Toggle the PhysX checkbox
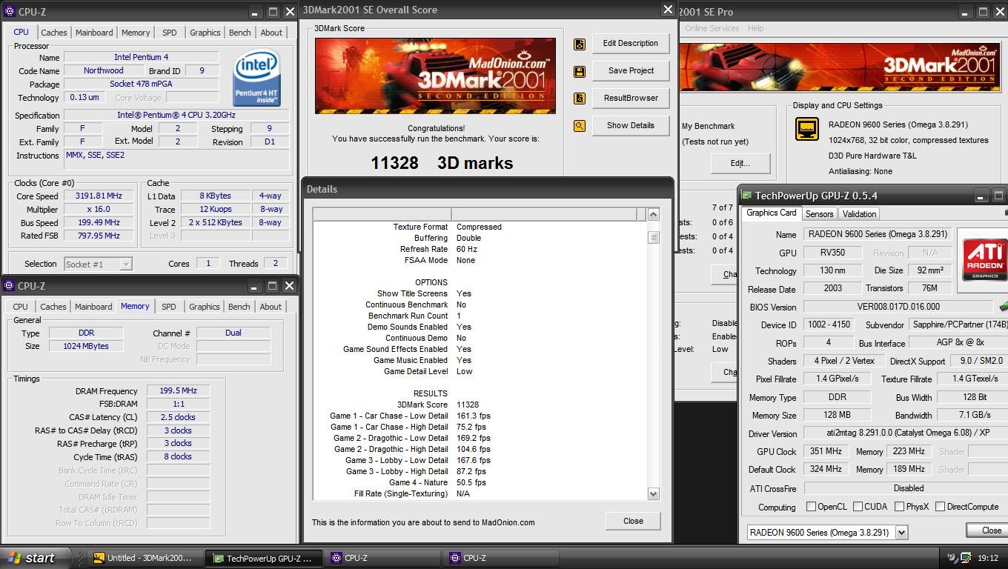Screen dimensions: 1008x569 [x=899, y=507]
